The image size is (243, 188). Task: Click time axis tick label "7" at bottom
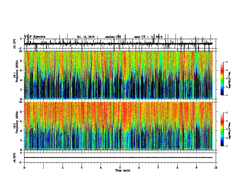tap(158, 168)
